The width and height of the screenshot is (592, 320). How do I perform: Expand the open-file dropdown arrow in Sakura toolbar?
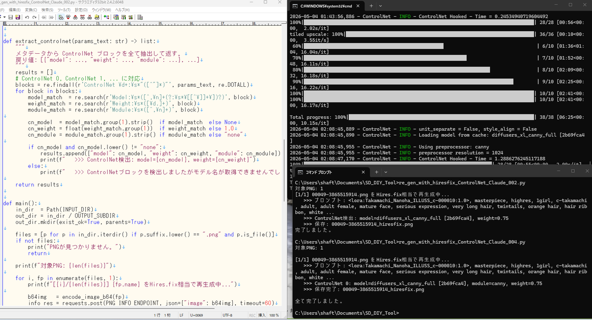pos(5,17)
